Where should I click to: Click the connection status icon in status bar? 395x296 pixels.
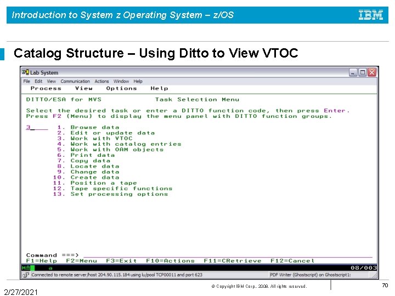coord(26,275)
